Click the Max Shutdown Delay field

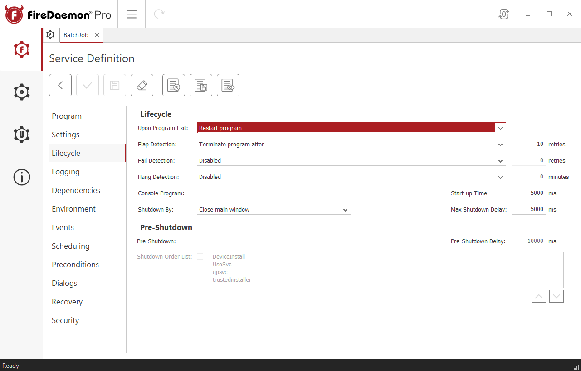(529, 210)
